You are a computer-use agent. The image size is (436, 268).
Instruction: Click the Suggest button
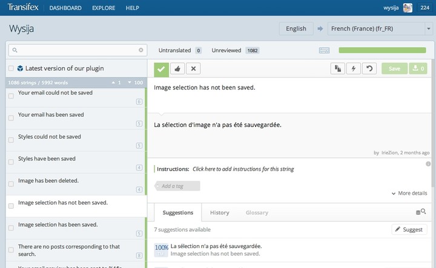click(409, 229)
